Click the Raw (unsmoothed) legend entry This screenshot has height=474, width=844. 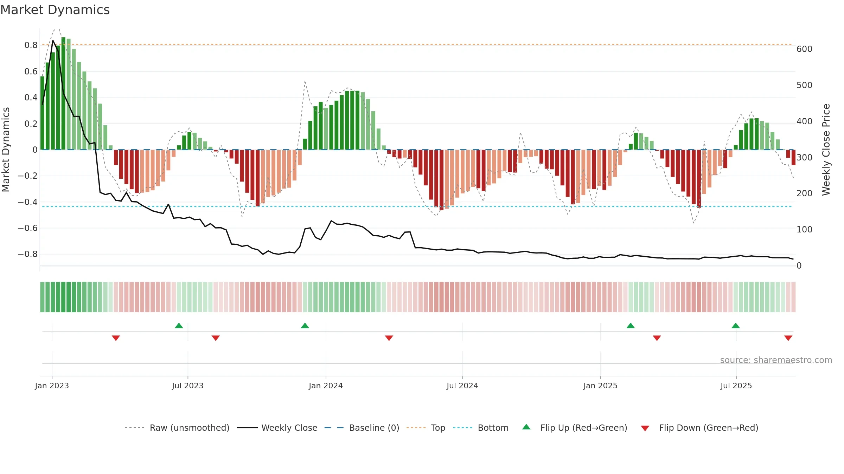[x=177, y=428]
